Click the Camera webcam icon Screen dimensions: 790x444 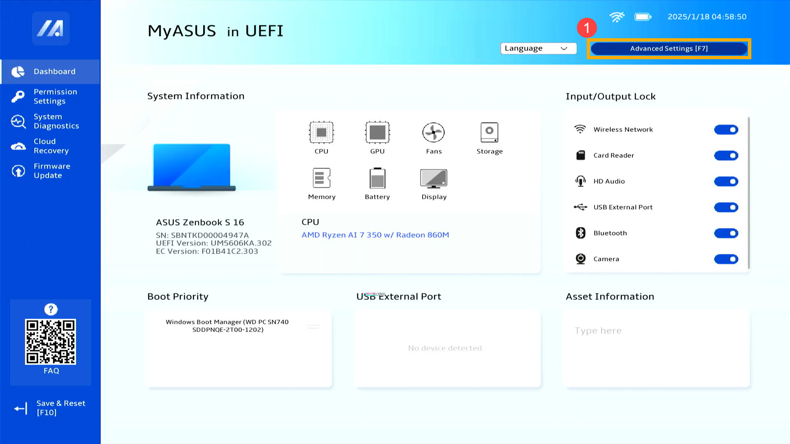[581, 259]
